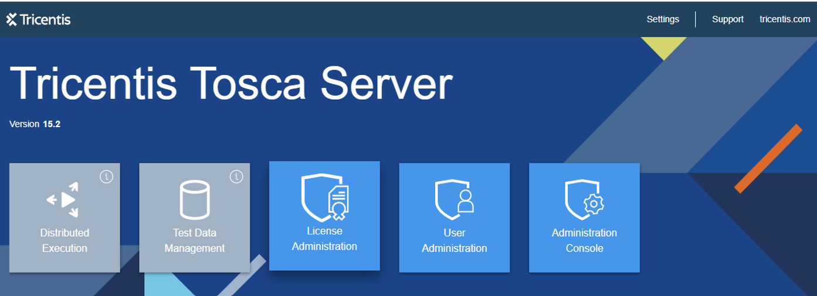Show info on Distributed Execution tile
The height and width of the screenshot is (296, 817).
coord(106,176)
